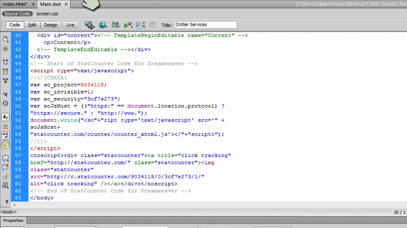Click the Split view button
The height and width of the screenshot is (228, 407).
coord(32,25)
